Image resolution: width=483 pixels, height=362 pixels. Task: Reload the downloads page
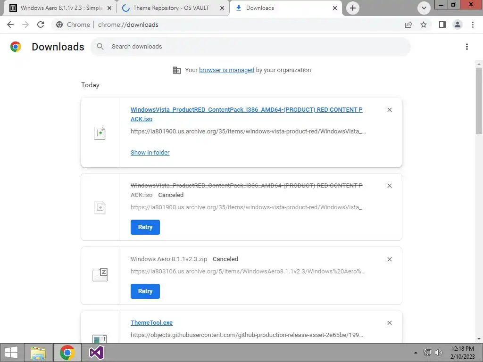41,25
